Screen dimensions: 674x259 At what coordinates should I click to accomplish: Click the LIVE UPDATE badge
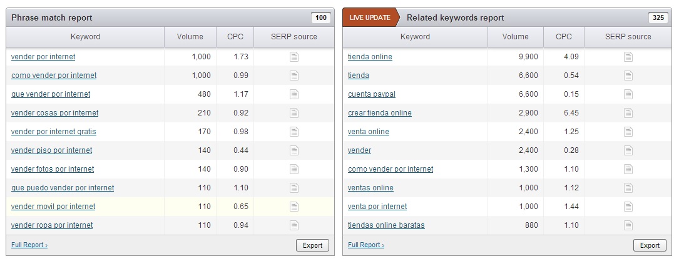coord(370,17)
